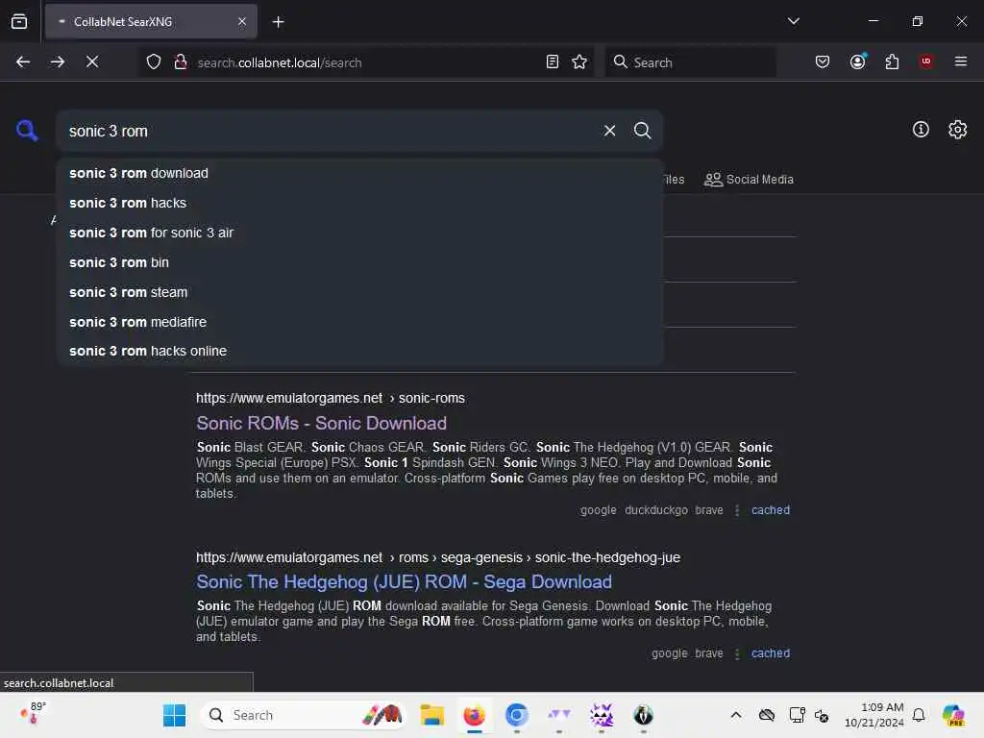The image size is (984, 738).
Task: Open SearXNG preferences gear
Action: pos(957,130)
